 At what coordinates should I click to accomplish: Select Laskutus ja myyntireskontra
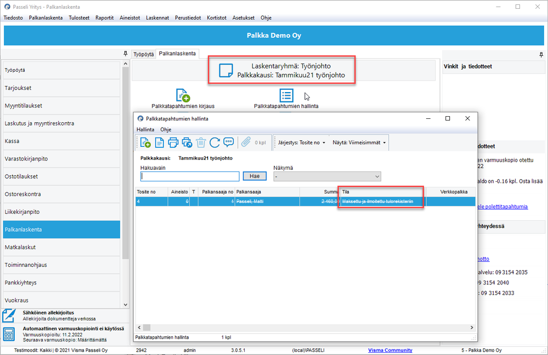(x=61, y=123)
